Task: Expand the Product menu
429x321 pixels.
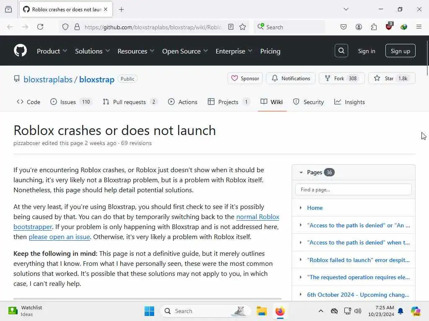Action: click(x=52, y=51)
